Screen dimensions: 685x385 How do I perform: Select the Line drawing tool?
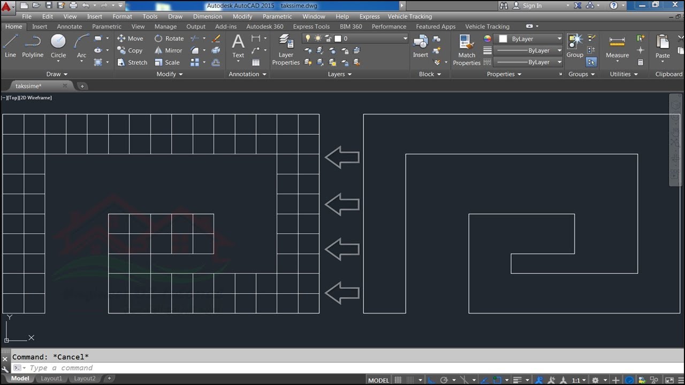point(10,46)
